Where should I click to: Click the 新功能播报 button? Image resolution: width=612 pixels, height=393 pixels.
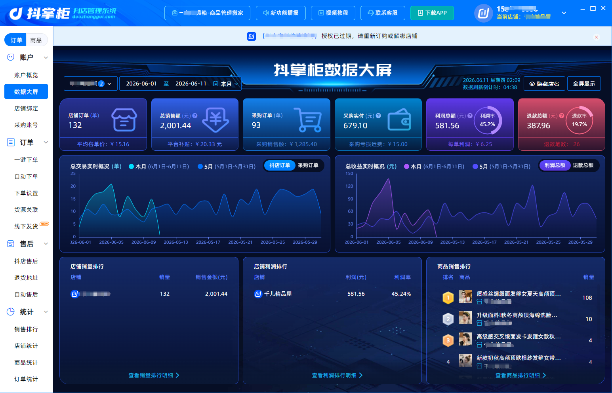click(x=281, y=13)
